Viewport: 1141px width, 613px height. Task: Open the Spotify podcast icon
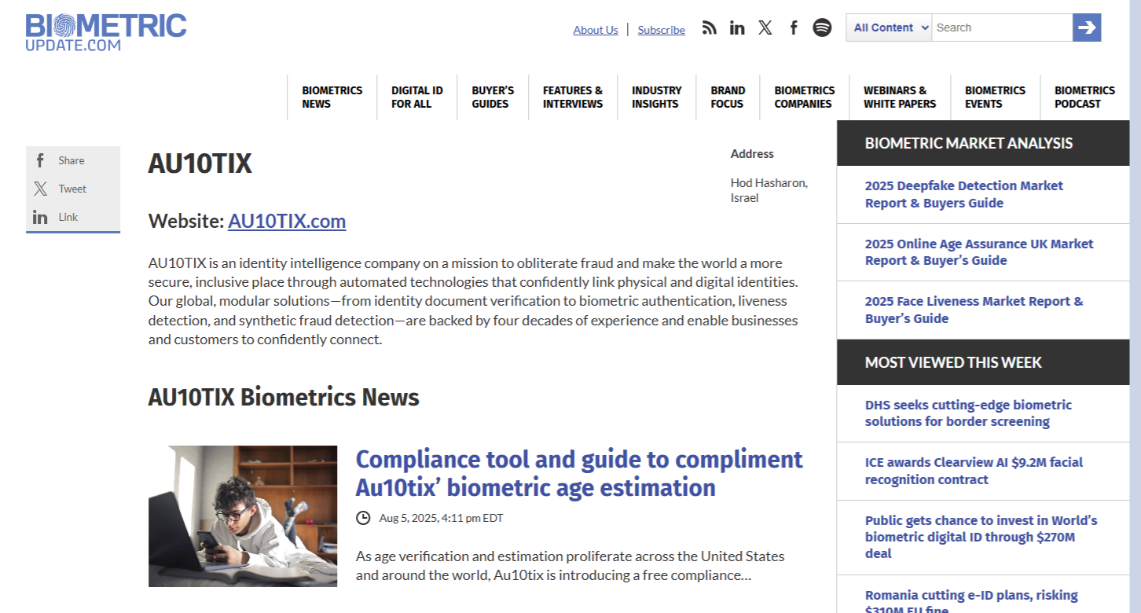pyautogui.click(x=822, y=28)
